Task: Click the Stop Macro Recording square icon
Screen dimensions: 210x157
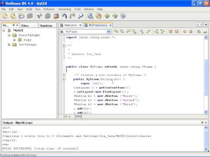Action: (x=191, y=31)
